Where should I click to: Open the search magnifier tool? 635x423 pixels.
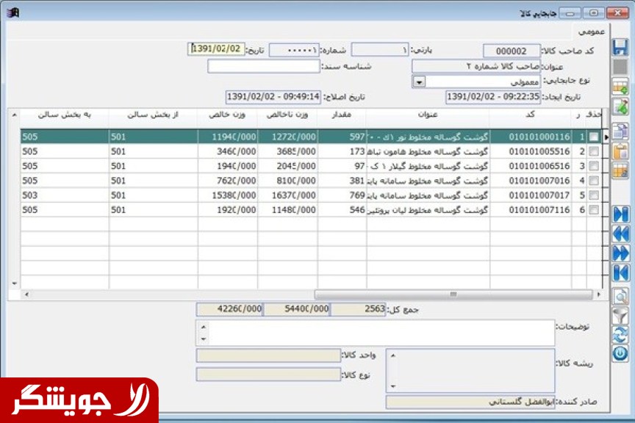pos(620,296)
